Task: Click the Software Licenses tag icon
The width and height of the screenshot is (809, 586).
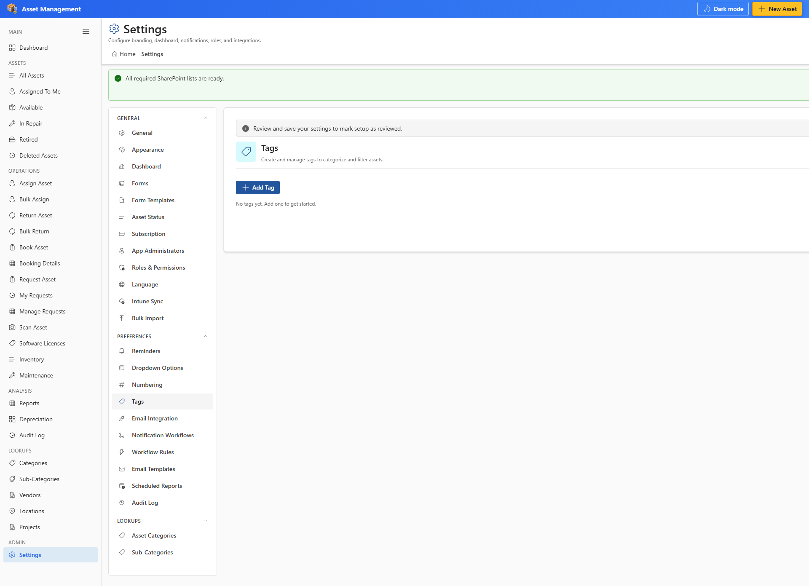Action: point(12,343)
